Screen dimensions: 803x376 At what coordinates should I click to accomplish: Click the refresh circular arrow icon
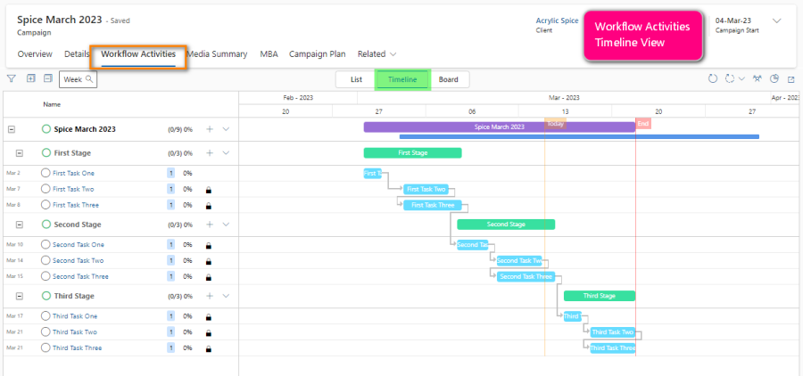click(713, 79)
